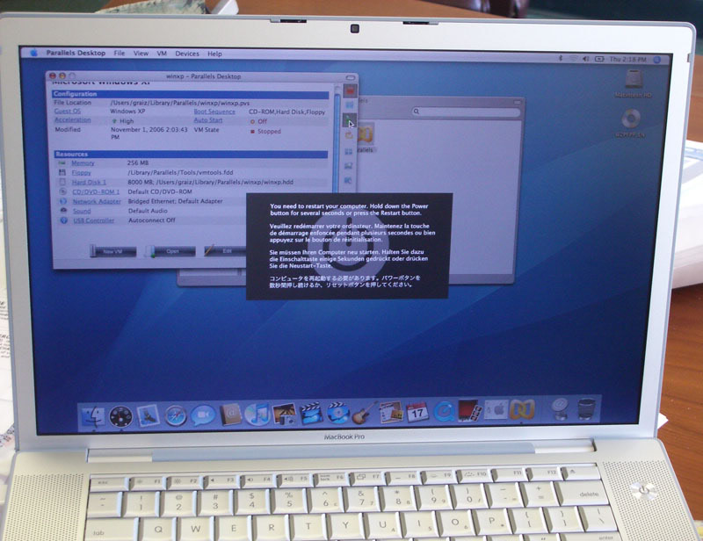
Task: Launch Mail stamp icon in Dock
Action: pos(148,416)
